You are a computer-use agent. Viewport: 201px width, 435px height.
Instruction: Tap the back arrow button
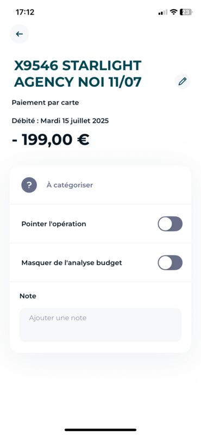(19, 34)
